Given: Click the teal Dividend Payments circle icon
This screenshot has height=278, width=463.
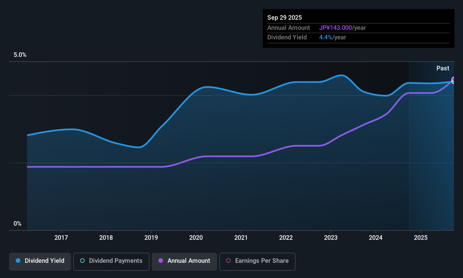Looking at the screenshot, I should [x=82, y=261].
